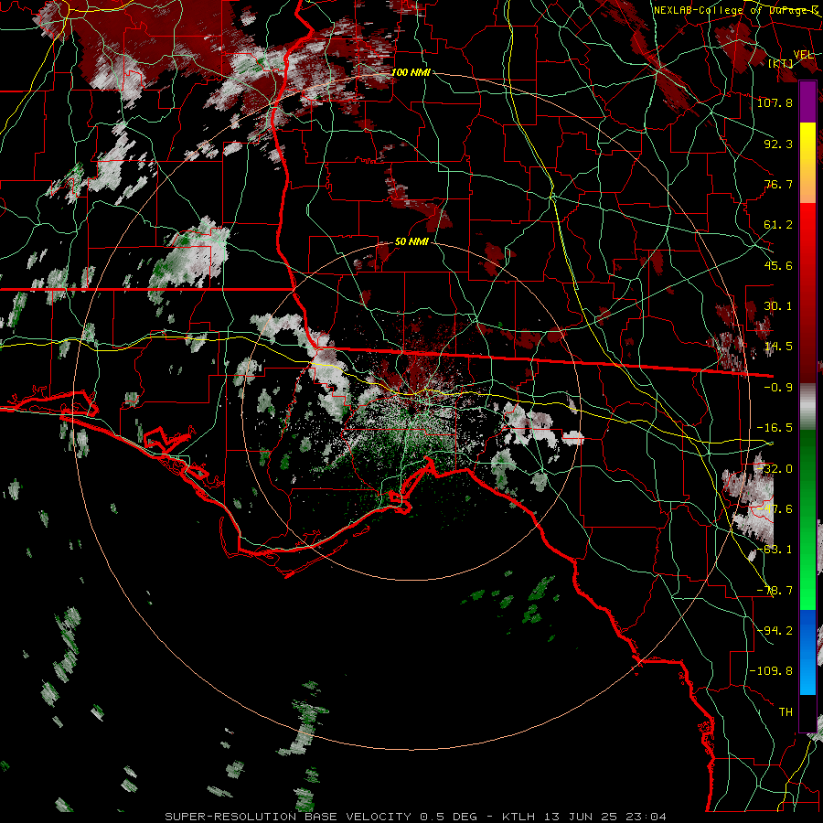Click the 92.3 velocity scale value
823x823 pixels.
coord(778,144)
